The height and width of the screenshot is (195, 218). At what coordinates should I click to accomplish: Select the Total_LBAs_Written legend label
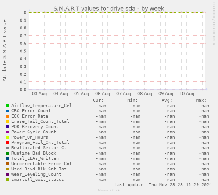35,158
